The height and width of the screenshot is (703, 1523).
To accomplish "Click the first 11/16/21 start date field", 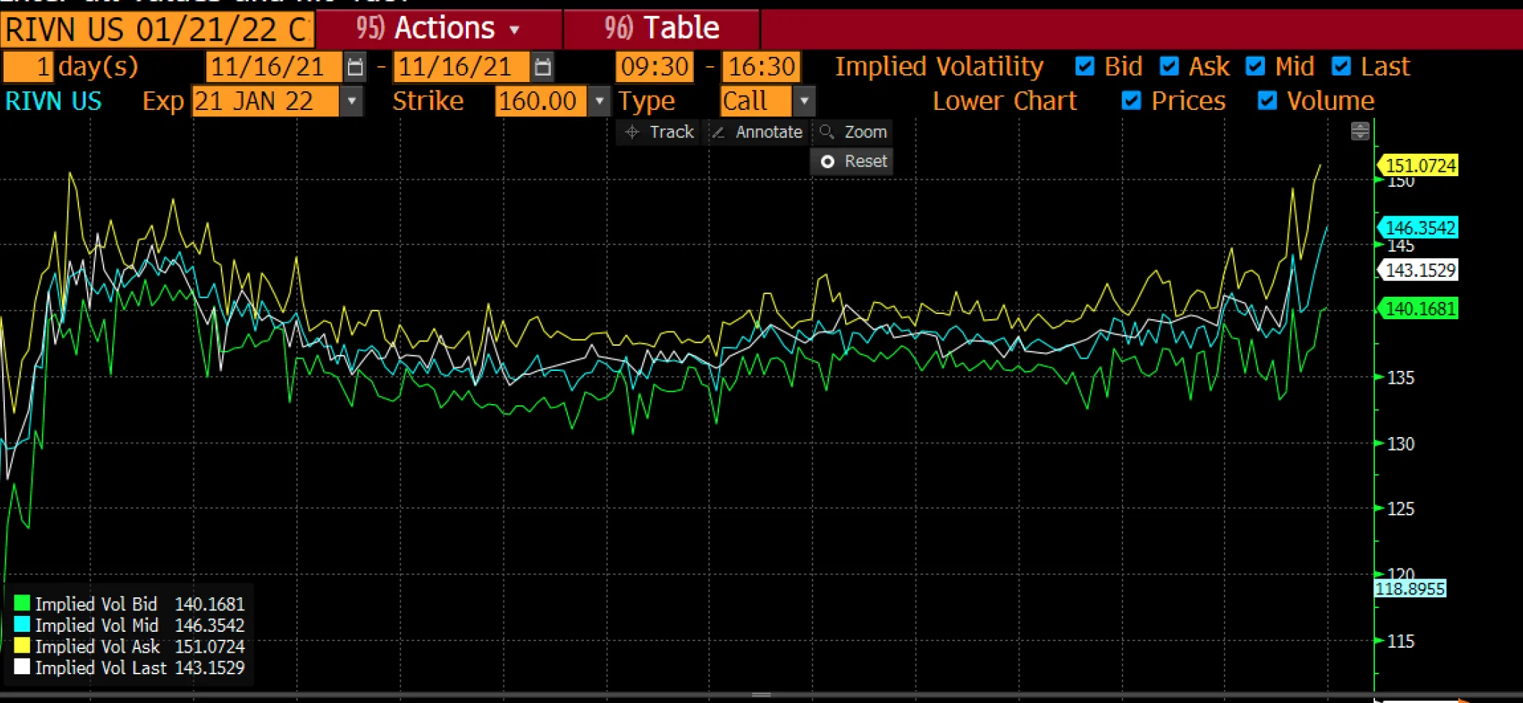I will click(x=274, y=67).
